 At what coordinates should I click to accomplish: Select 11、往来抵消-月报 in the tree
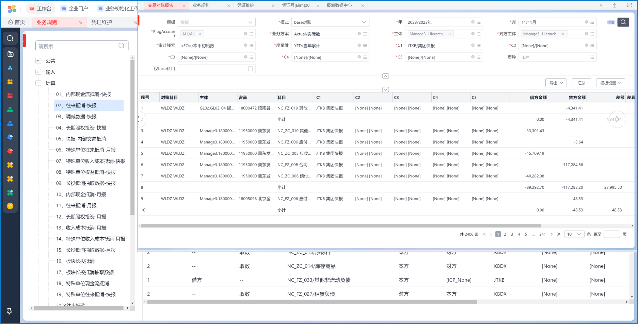[81, 205]
